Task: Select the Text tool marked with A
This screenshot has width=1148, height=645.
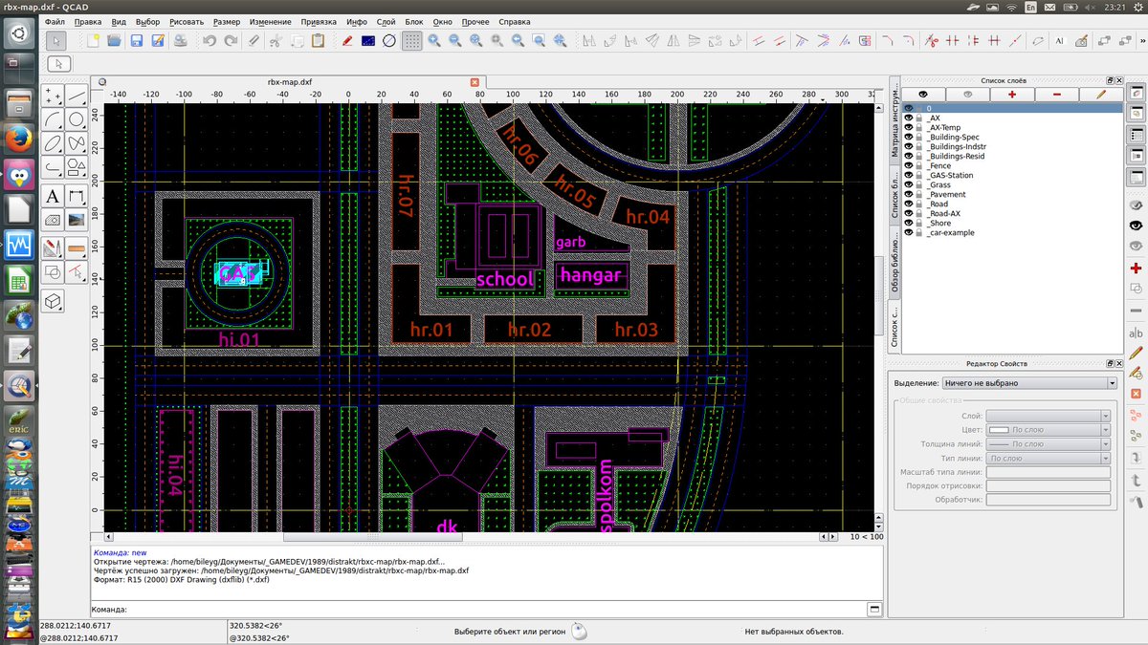Action: click(54, 197)
